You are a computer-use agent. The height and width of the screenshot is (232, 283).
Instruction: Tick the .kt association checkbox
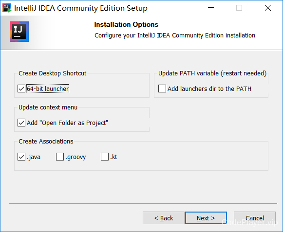[x=105, y=157]
